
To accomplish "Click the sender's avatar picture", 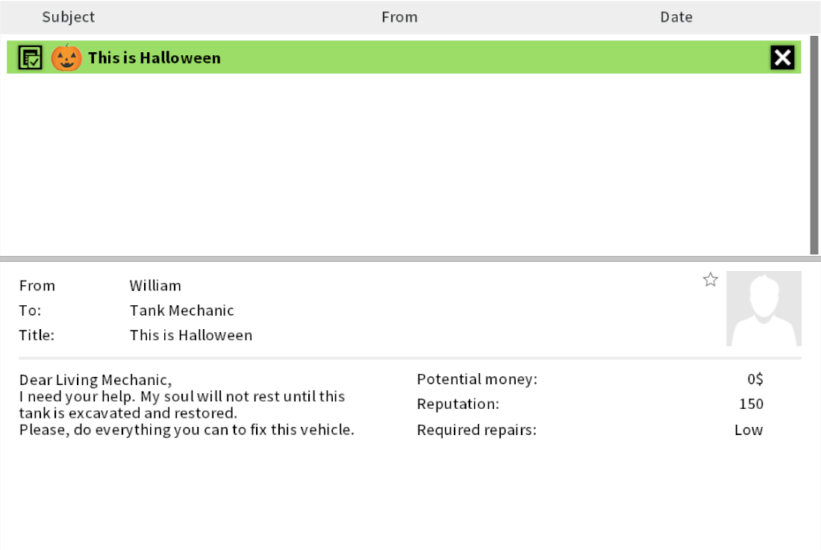I will [764, 308].
